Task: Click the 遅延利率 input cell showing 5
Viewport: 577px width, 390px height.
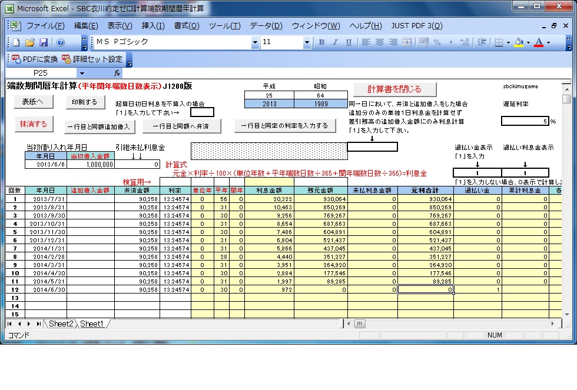Action: (x=525, y=121)
